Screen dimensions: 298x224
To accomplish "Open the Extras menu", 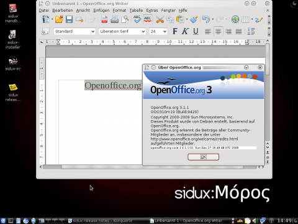I will (152, 11).
